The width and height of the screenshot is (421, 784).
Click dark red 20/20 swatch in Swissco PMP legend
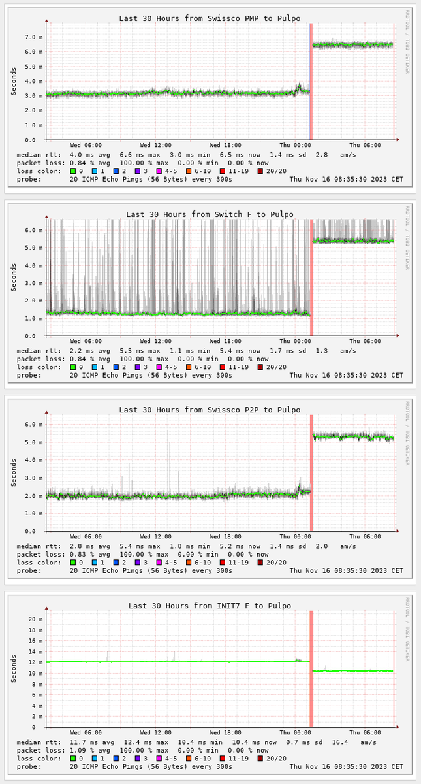point(260,171)
